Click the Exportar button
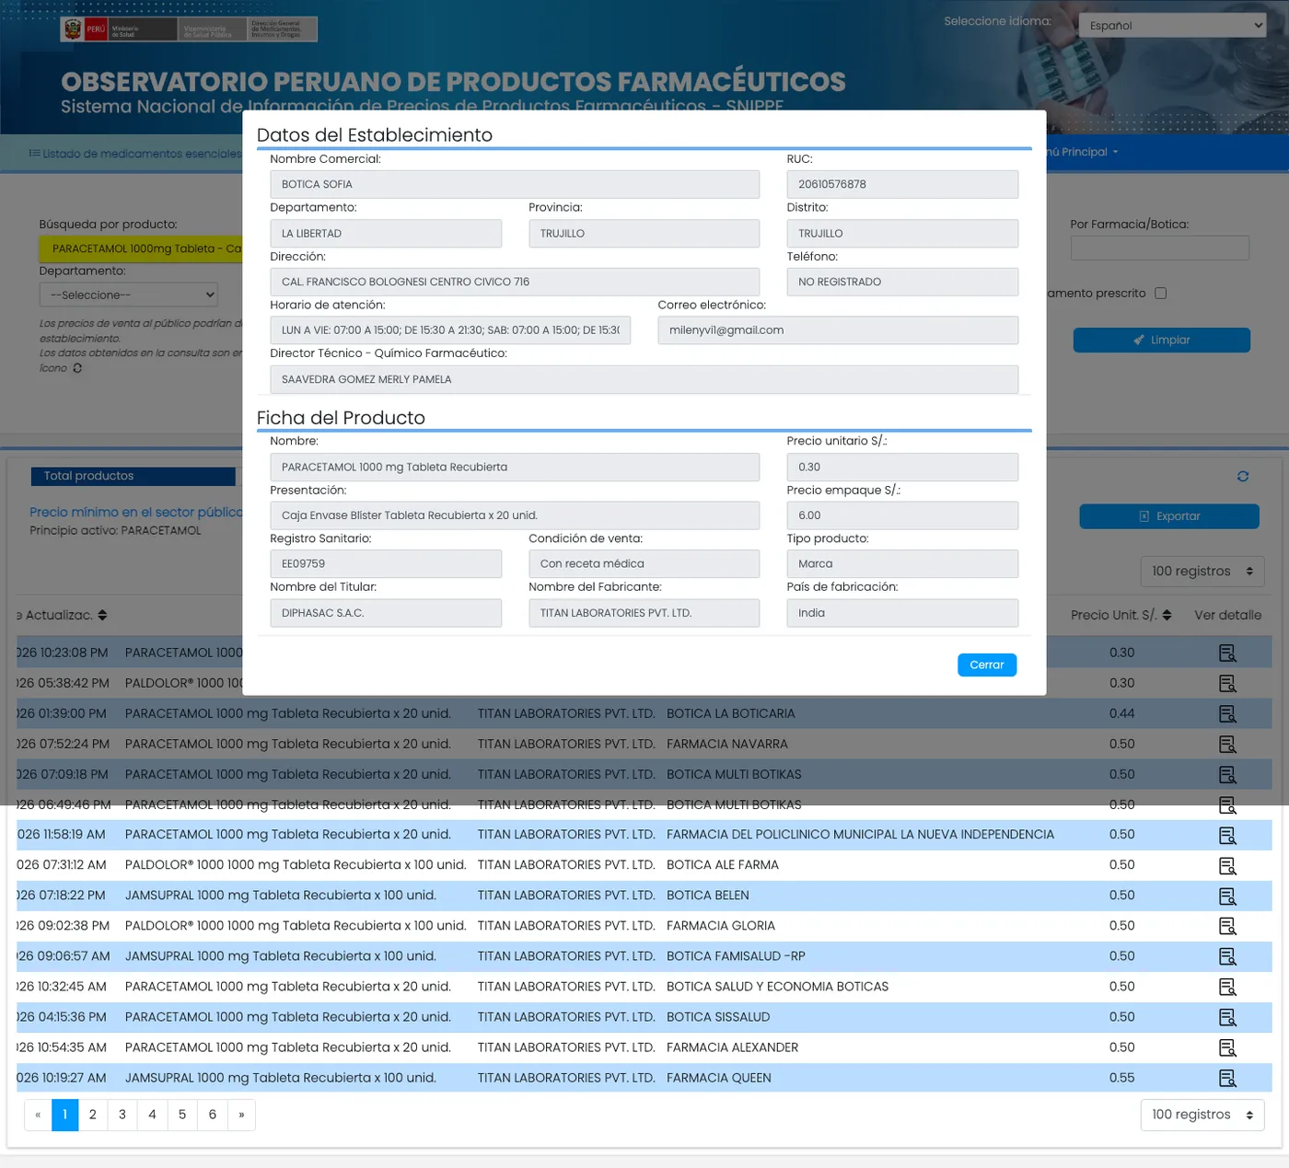 (1169, 516)
